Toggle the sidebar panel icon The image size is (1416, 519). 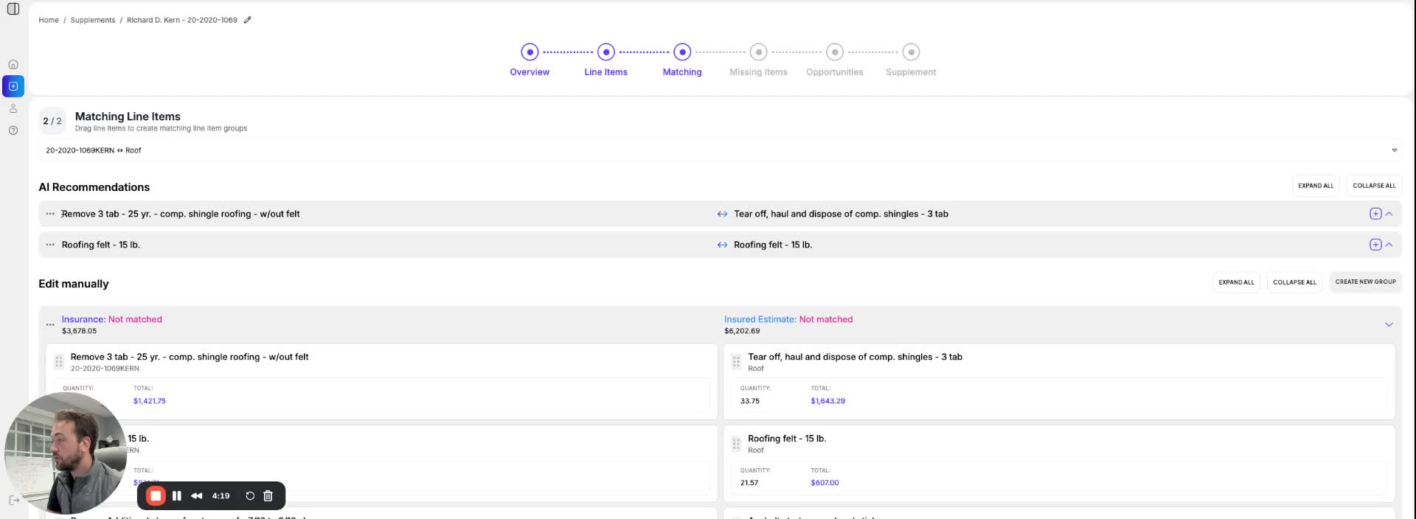click(13, 9)
